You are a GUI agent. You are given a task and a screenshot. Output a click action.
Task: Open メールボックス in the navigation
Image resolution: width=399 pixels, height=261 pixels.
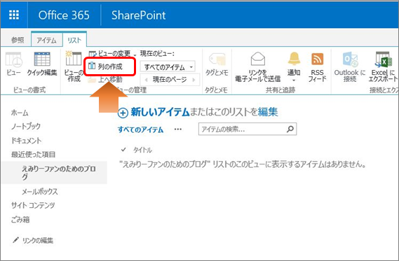40,192
